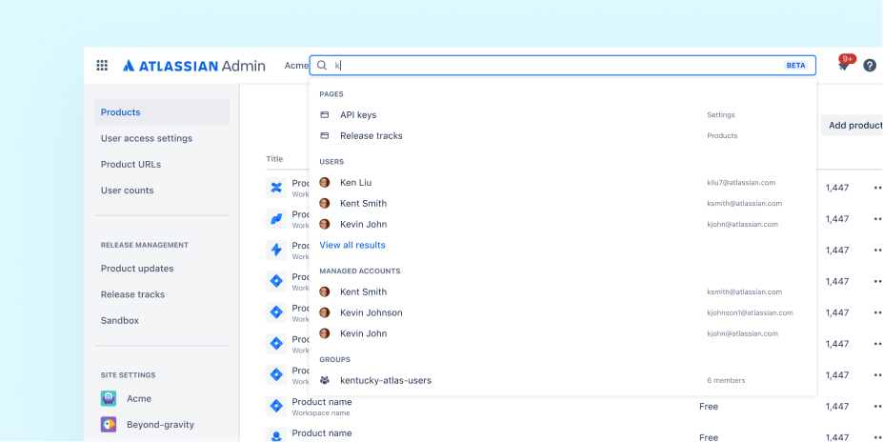Click the MANAGED ACCOUNTS section heading
This screenshot has height=442, width=883.
[360, 271]
